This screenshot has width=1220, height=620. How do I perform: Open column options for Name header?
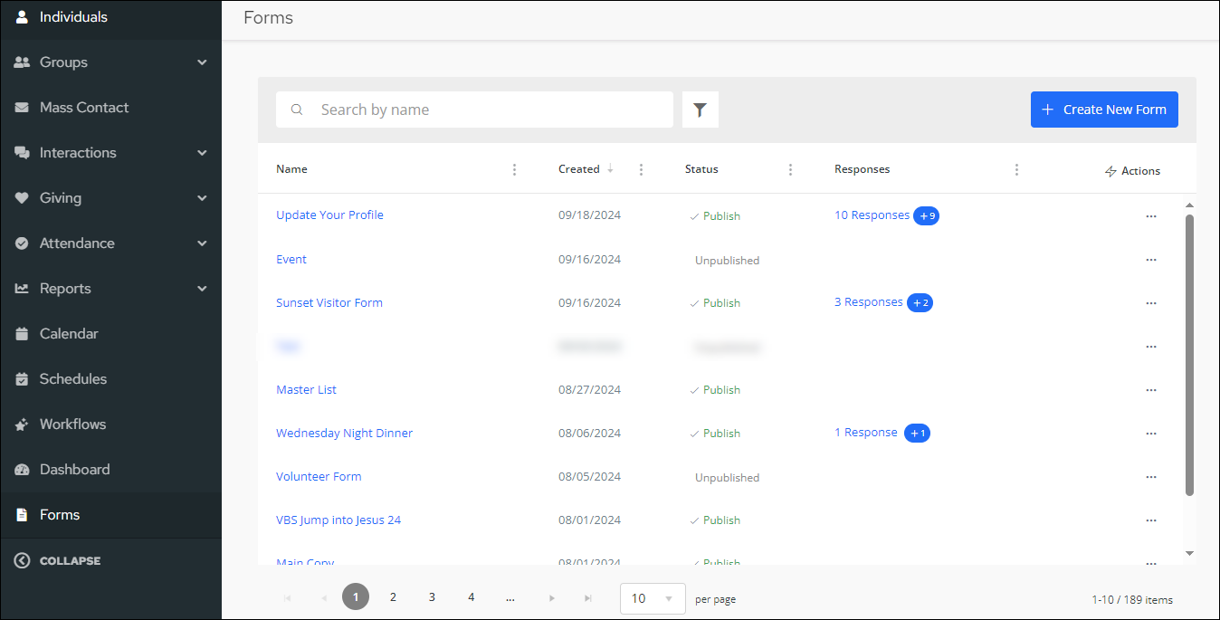(514, 169)
